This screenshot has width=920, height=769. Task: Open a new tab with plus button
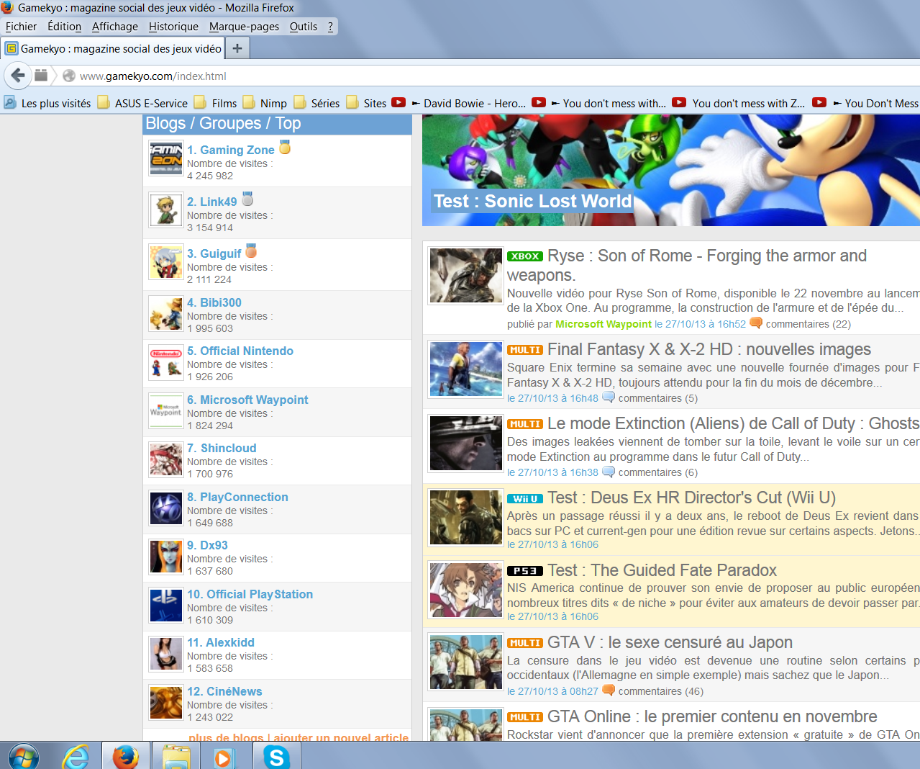tap(237, 48)
